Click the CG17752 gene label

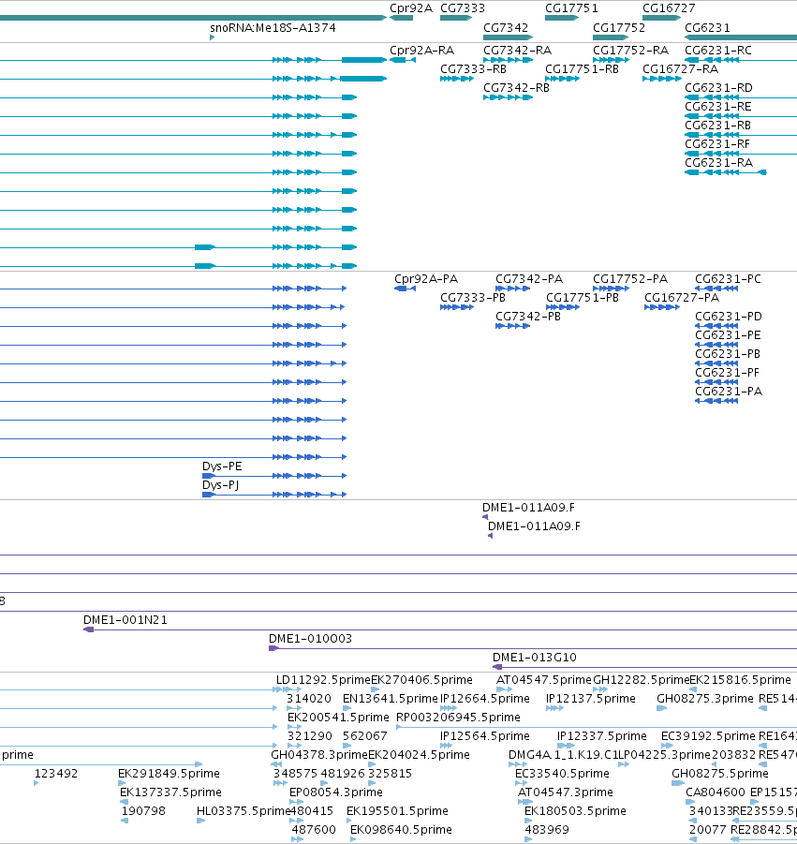(x=619, y=27)
